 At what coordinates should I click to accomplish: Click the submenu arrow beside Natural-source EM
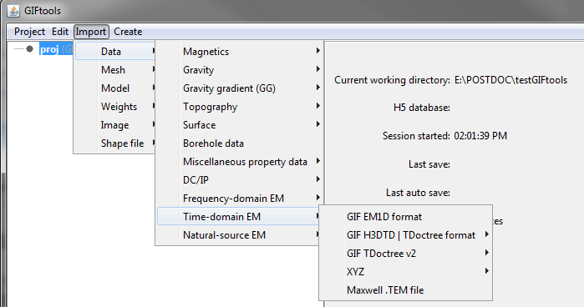317,234
